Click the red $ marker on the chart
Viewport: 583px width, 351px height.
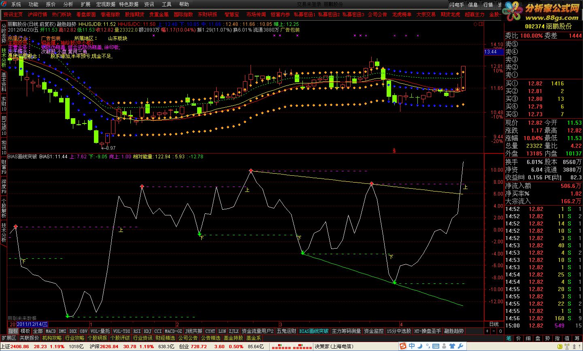click(x=394, y=151)
